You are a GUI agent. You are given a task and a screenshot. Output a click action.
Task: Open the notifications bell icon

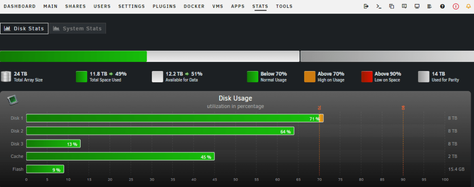pos(468,6)
